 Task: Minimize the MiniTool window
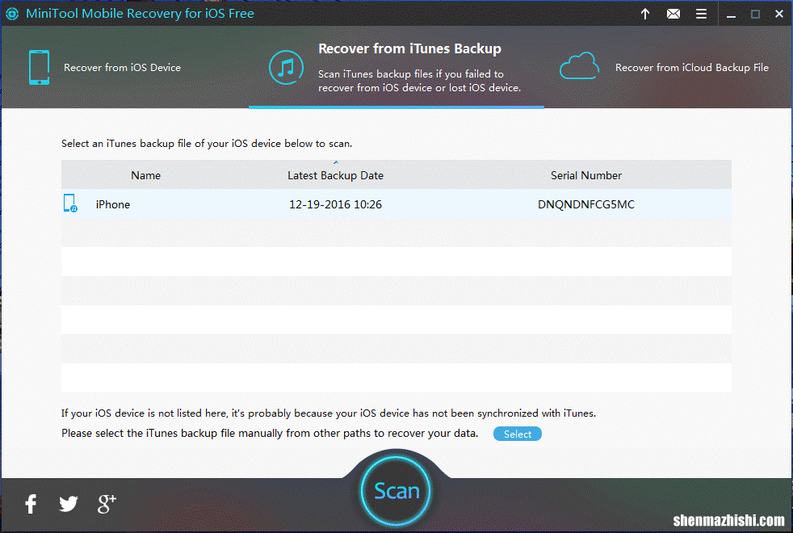pos(731,15)
